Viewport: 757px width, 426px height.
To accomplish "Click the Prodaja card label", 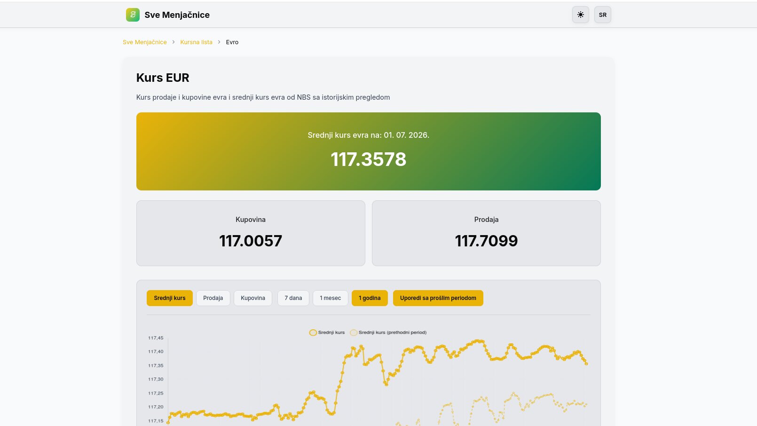I will [x=486, y=220].
